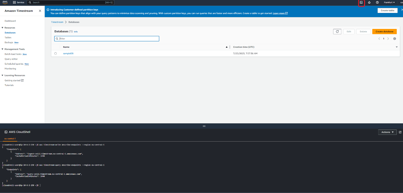The image size is (403, 193).
Task: Open Monitoring in the sidebar
Action: [x=10, y=69]
